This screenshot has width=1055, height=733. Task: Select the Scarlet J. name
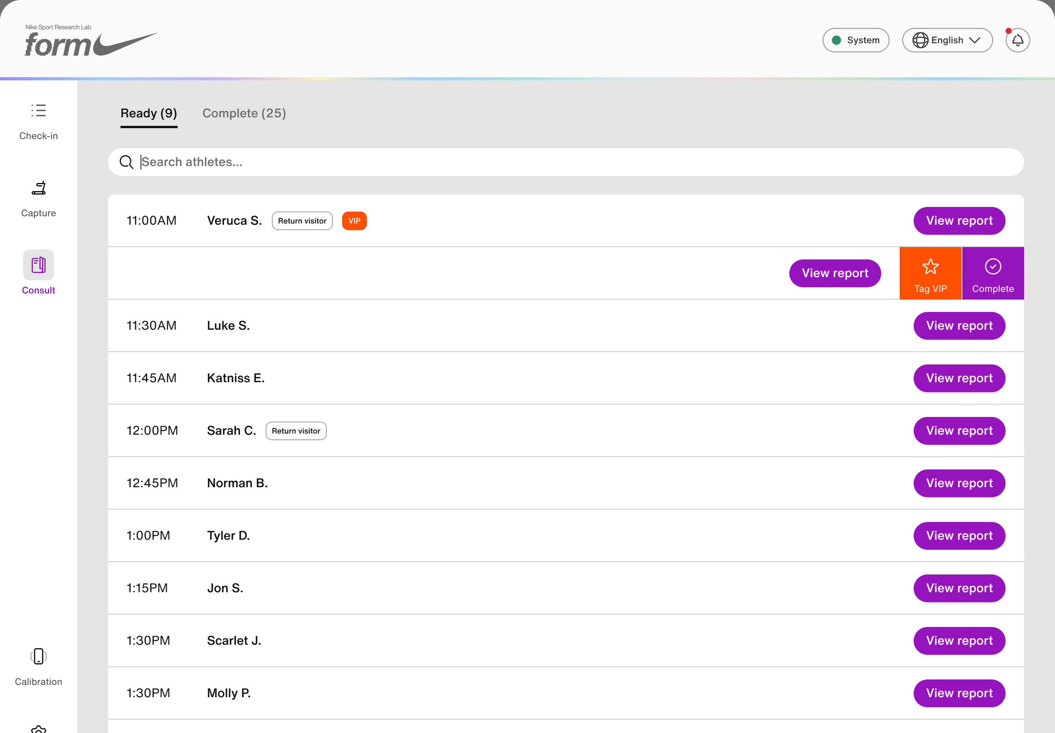click(234, 640)
